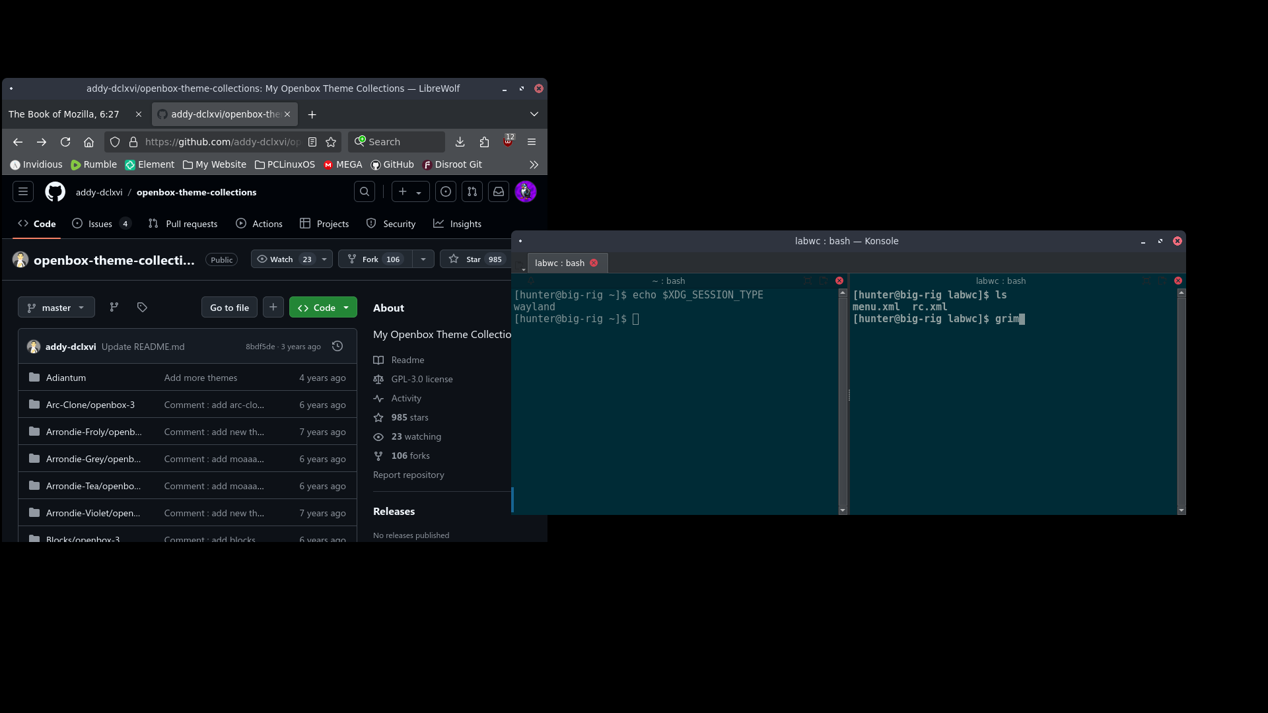View commit history clock icon

click(337, 347)
